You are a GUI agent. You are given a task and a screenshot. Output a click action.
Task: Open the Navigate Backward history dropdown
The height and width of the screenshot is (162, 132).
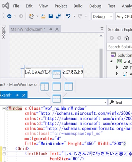[x=15, y=16]
